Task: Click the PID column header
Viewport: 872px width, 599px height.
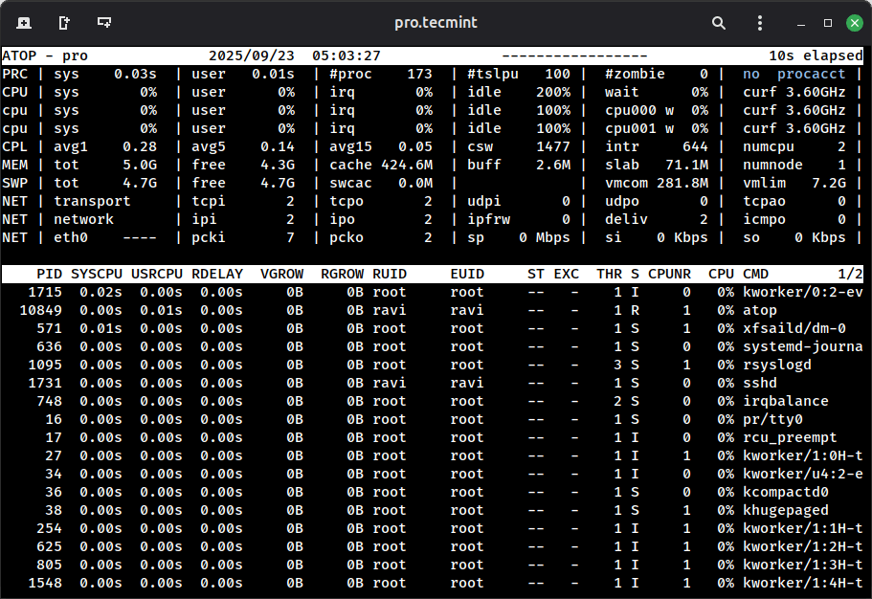Action: coord(49,275)
